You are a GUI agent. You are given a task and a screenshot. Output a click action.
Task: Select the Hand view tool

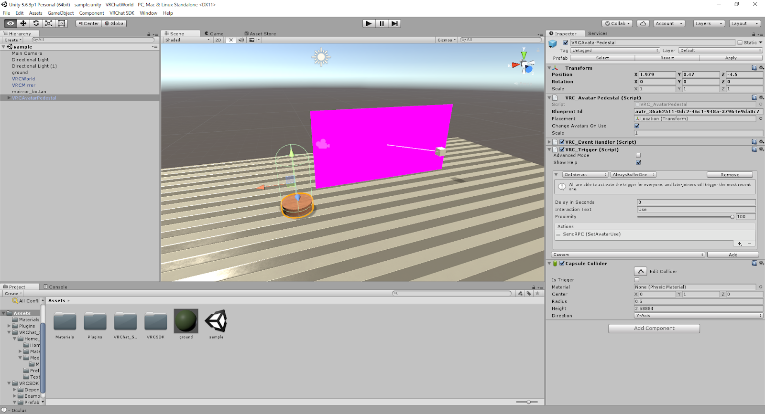coord(11,23)
